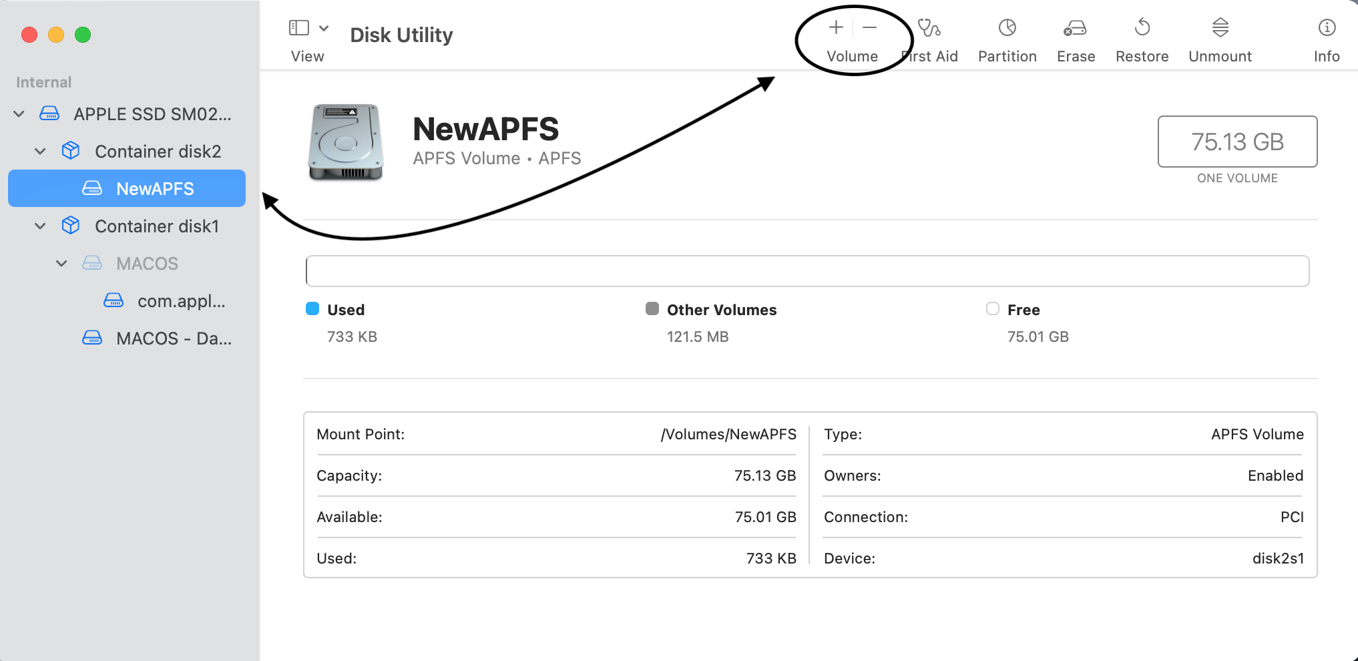
Task: Click the sidebar View icon
Action: 298,27
